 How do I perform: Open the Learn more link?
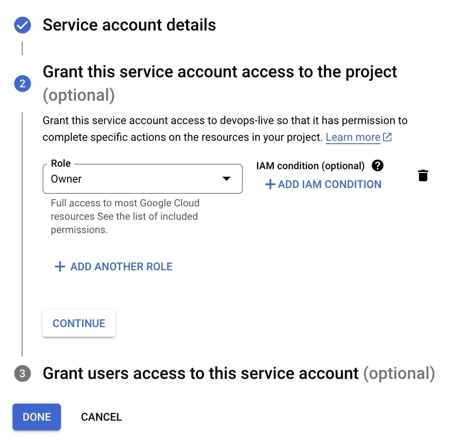(353, 137)
